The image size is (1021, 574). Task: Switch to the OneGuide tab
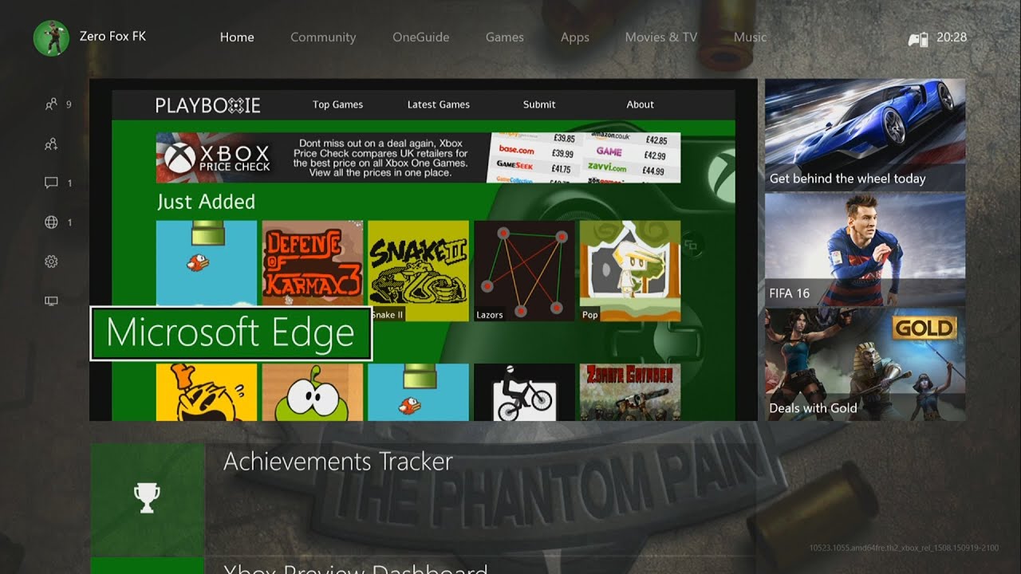pyautogui.click(x=420, y=37)
